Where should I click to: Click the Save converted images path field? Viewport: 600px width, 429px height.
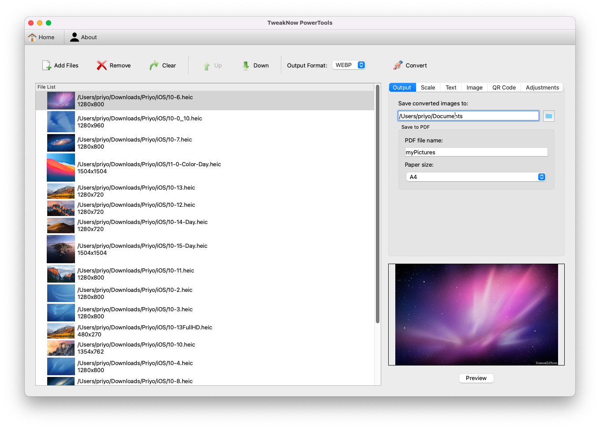(x=468, y=116)
